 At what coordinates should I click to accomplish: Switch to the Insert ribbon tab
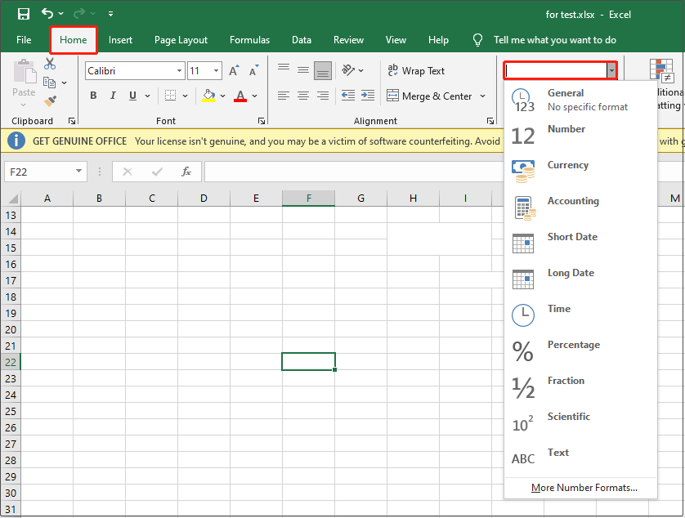click(120, 39)
